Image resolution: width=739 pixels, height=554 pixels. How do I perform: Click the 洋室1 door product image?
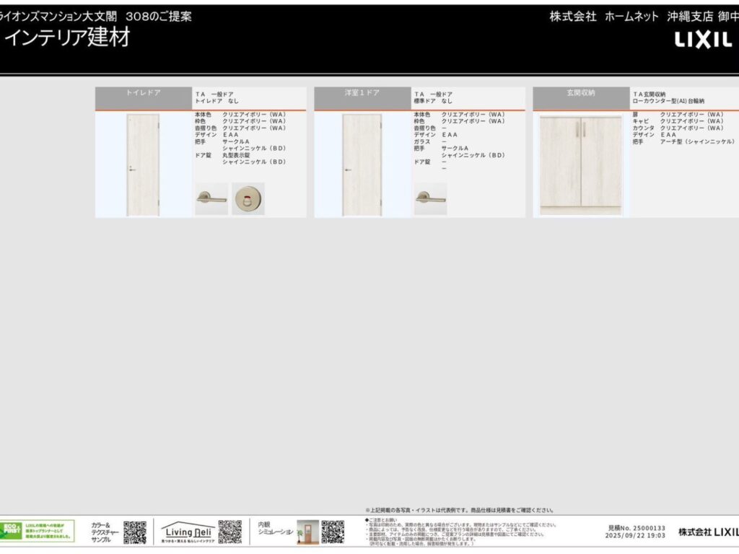(x=362, y=164)
